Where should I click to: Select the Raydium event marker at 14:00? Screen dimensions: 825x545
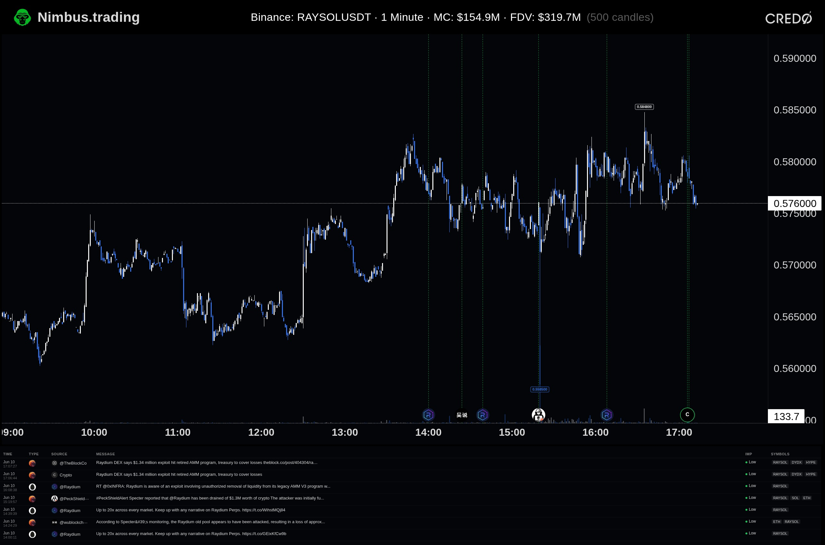click(428, 415)
